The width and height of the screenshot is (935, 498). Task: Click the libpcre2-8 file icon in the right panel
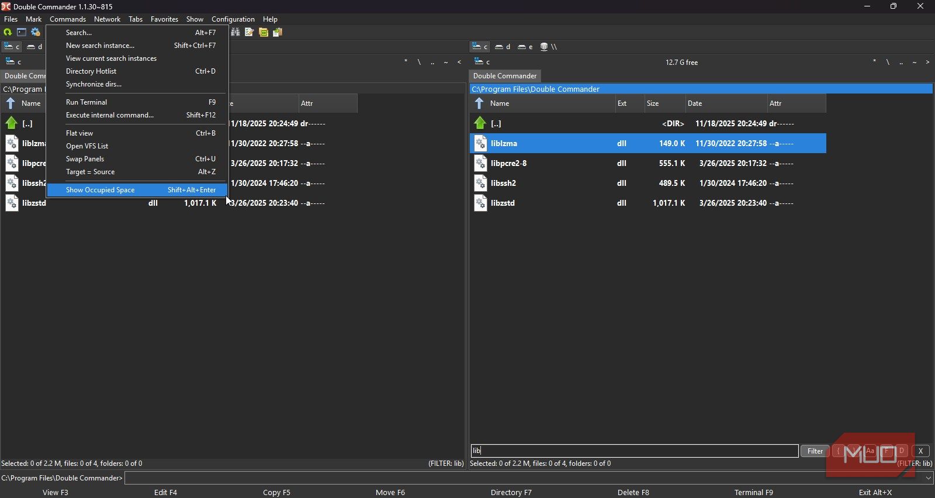[480, 163]
